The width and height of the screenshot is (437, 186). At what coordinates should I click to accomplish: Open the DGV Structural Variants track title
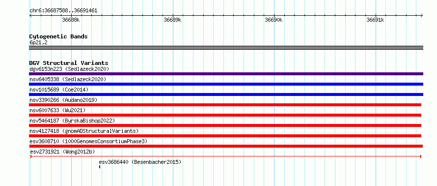pos(69,63)
